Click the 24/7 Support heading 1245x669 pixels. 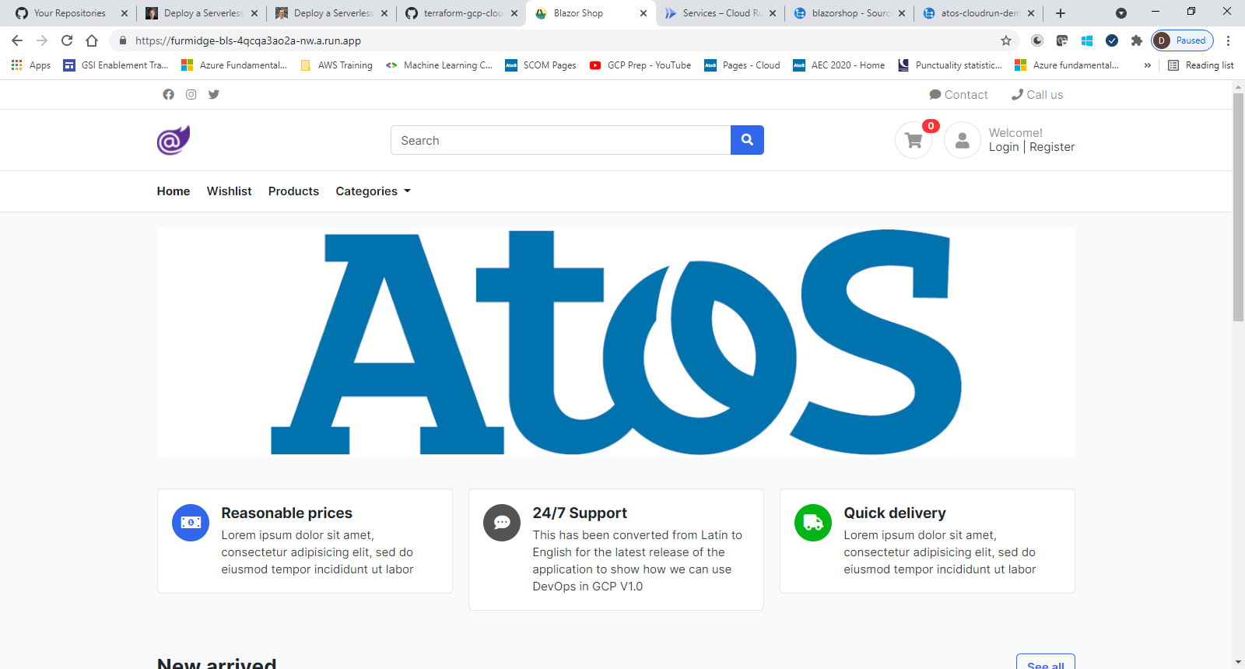point(580,513)
